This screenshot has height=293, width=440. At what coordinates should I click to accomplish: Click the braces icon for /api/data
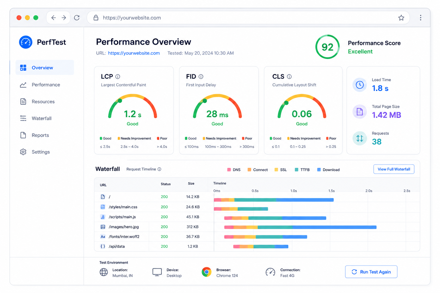tap(103, 246)
